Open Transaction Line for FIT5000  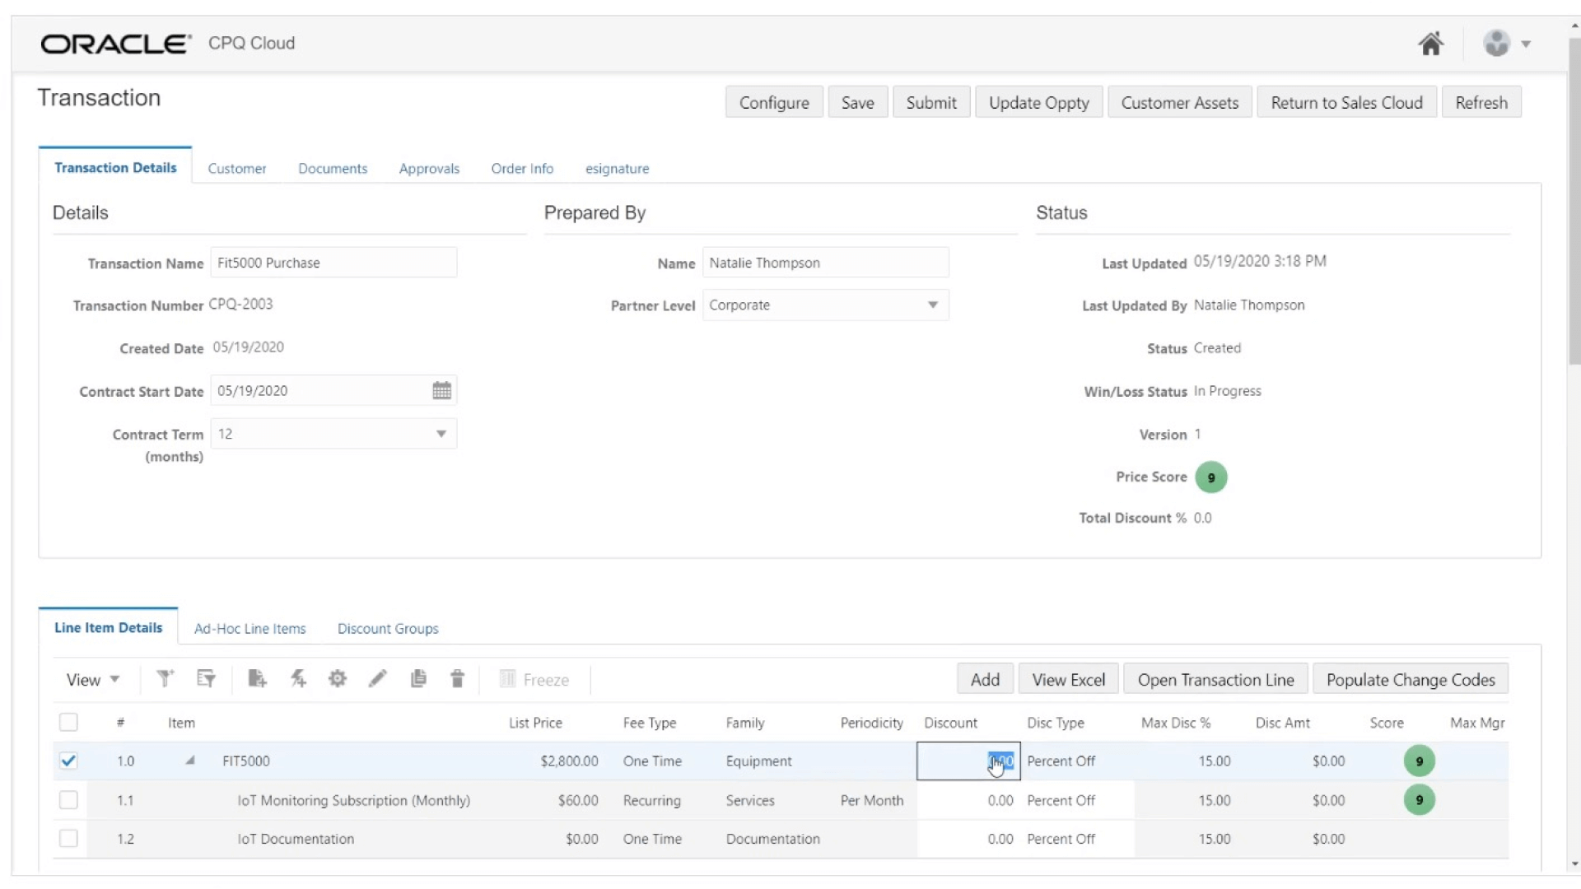tap(1216, 679)
